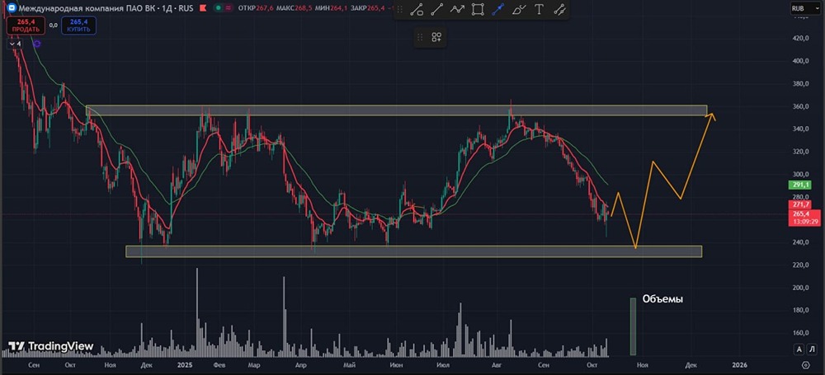Select the brush drawing tool
The image size is (825, 375).
coord(519,10)
